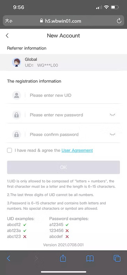
Task: Click the user icon beside UID field
Action: pos(16,95)
